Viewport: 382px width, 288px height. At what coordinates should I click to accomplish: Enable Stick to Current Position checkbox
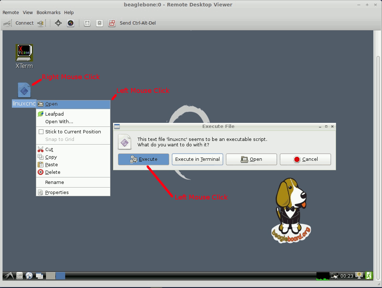click(41, 132)
